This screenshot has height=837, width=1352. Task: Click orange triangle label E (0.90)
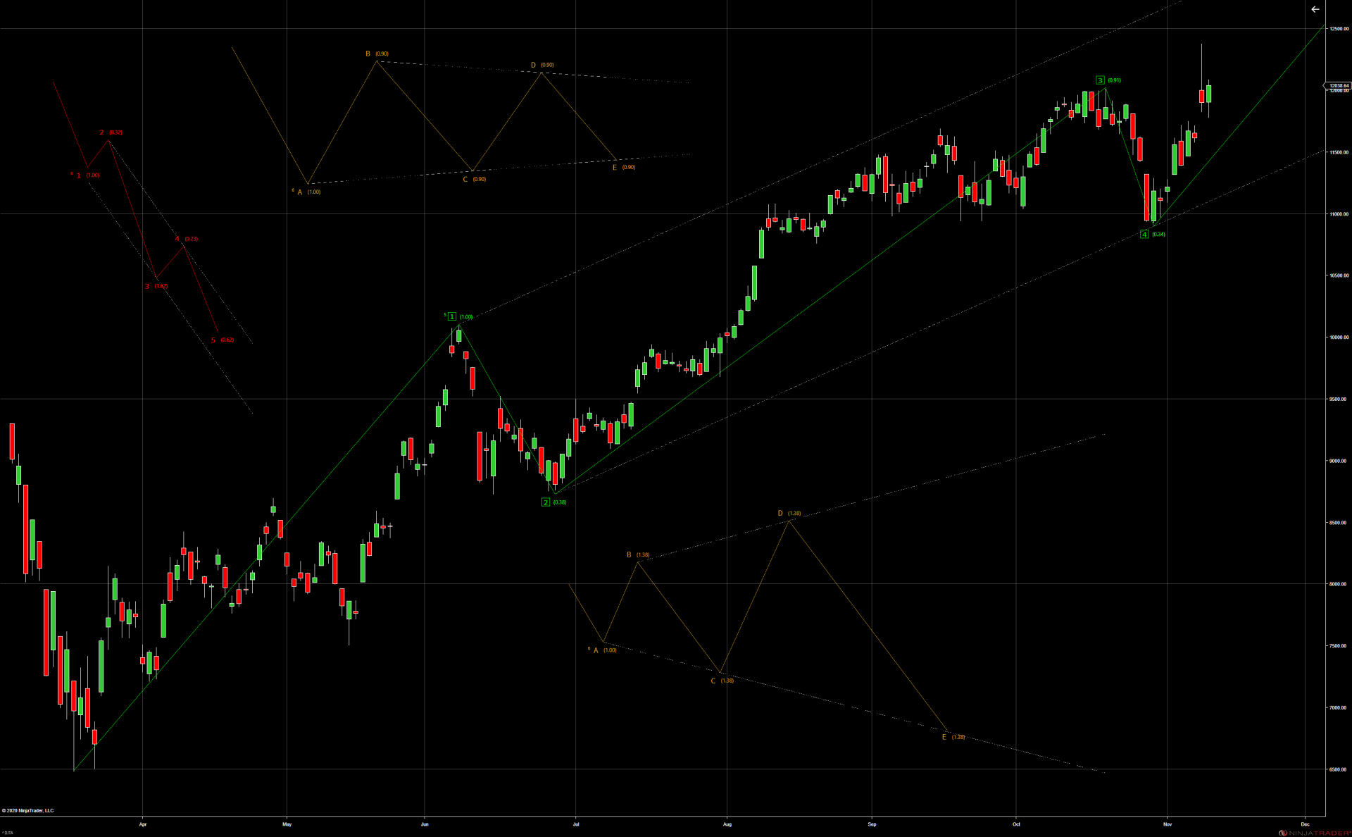[624, 167]
